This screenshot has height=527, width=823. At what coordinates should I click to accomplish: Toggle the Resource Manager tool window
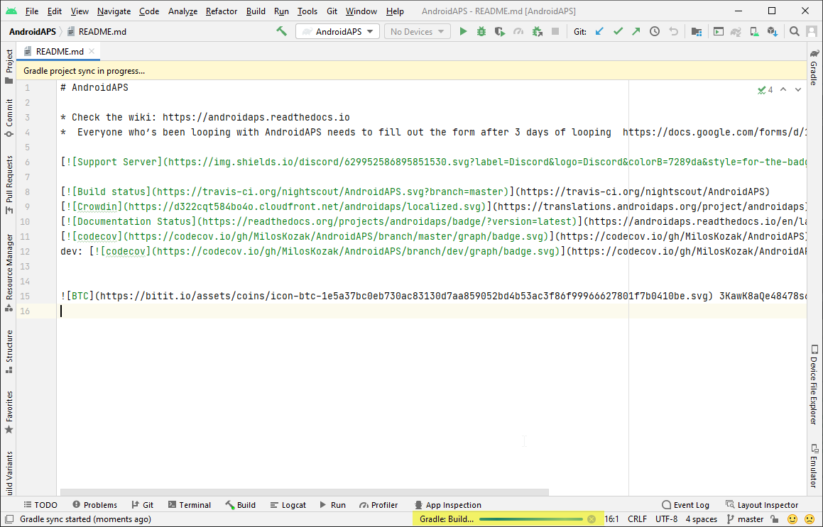coord(9,272)
